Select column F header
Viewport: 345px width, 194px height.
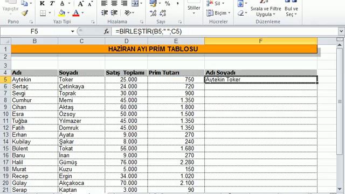261,41
